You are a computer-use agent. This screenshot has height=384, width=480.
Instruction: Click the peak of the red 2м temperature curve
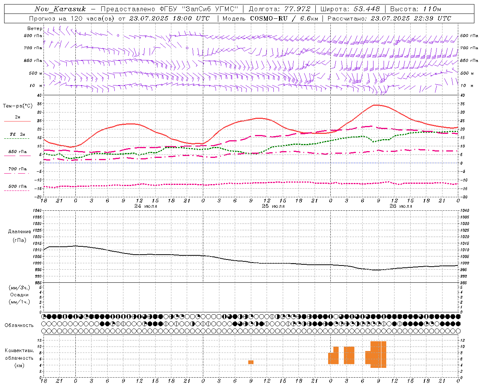376,105
